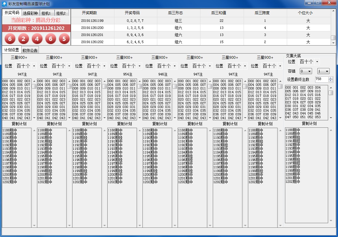Screen dimensions: 338x237
Task: Open the 软件公告 tab
Action: coord(30,50)
